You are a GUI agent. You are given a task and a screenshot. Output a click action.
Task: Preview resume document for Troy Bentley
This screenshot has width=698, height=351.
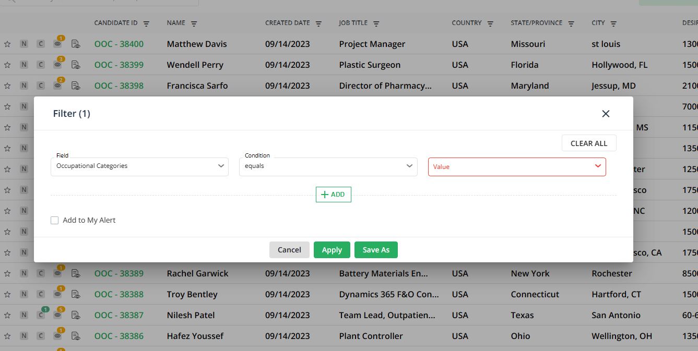76,295
